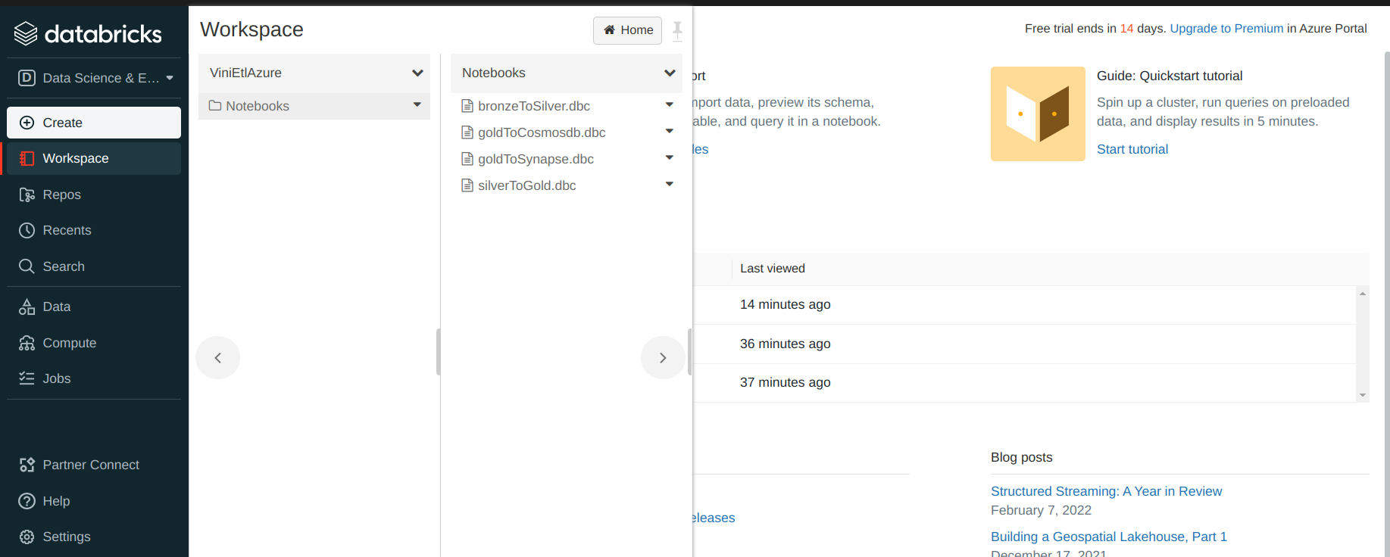Open Data from the sidebar

[x=94, y=307]
